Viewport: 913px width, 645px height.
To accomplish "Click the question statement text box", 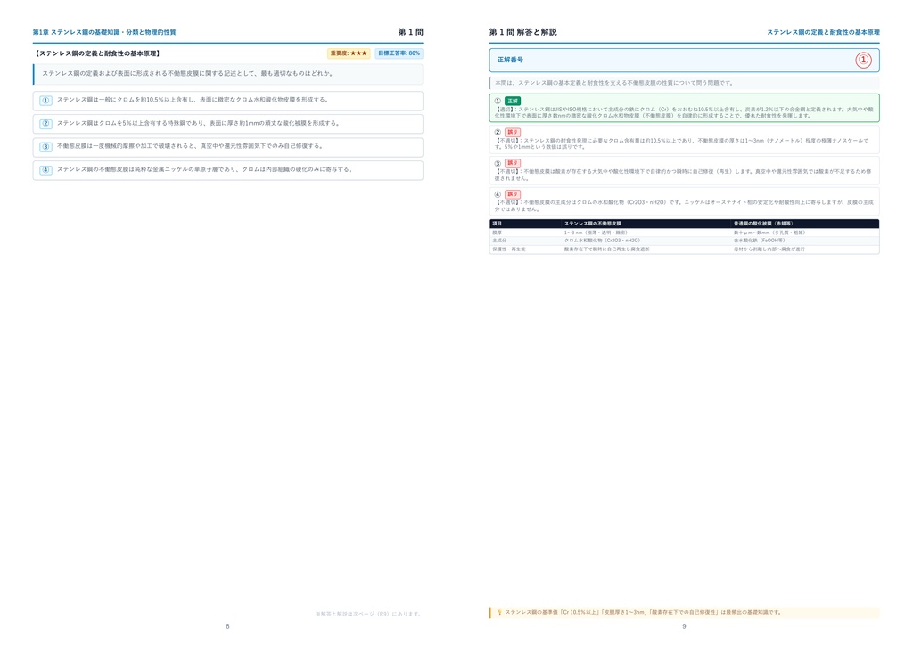I will click(x=227, y=74).
